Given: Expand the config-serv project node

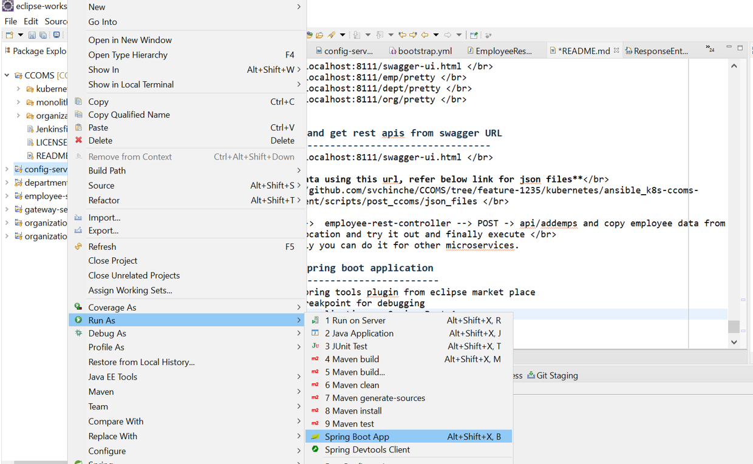Looking at the screenshot, I should click(7, 169).
